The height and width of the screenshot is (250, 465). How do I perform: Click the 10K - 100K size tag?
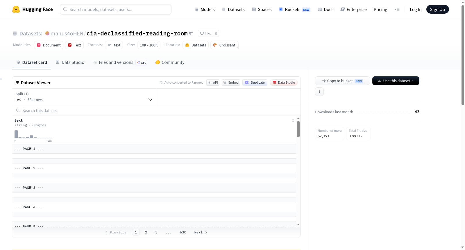pyautogui.click(x=149, y=45)
